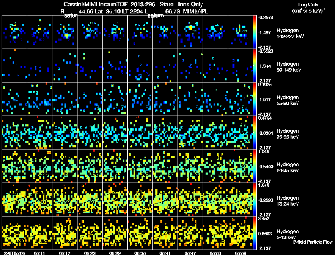The image size is (335, 255).
Task: Click the '1.344' color scale value
Action: pos(265,66)
